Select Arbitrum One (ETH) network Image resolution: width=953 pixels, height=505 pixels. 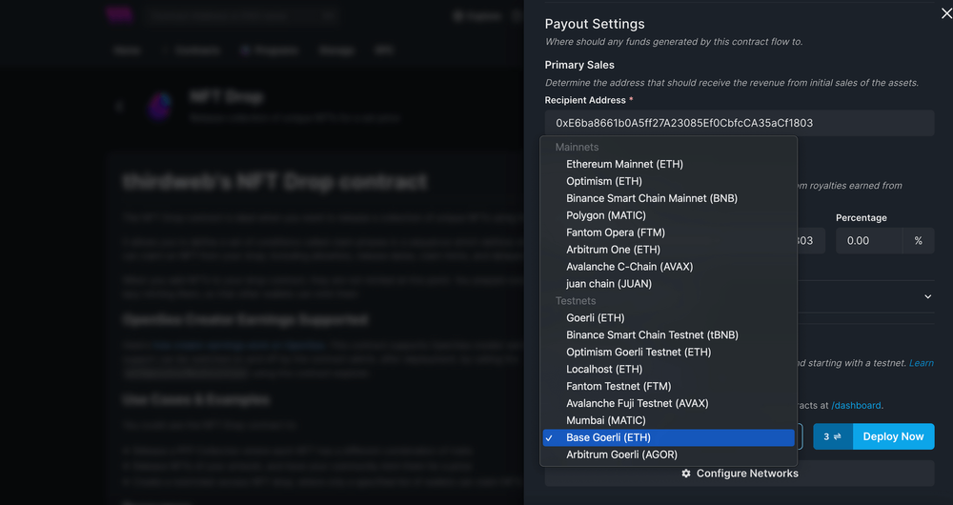pyautogui.click(x=613, y=250)
